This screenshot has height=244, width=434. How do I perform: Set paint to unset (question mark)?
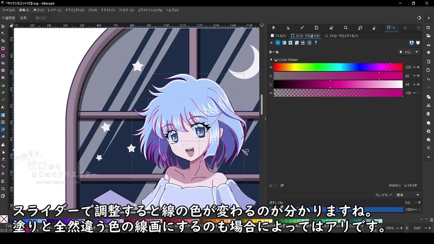point(316,43)
